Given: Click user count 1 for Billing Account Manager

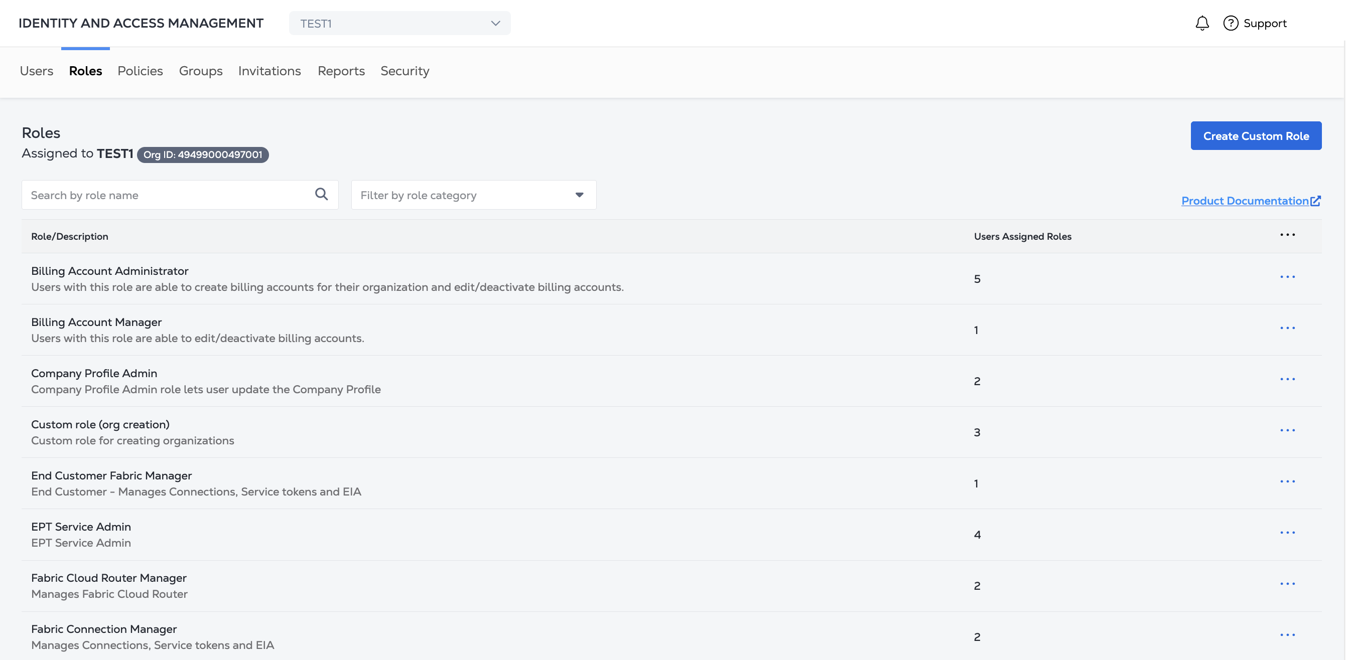Looking at the screenshot, I should tap(976, 330).
